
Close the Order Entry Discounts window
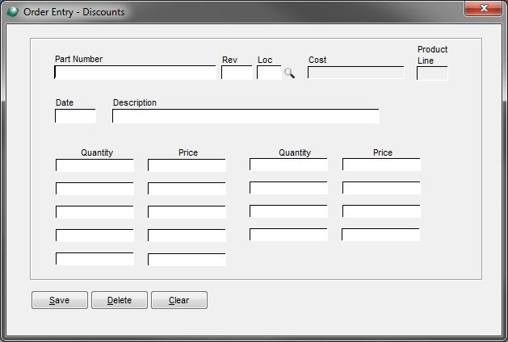(x=484, y=8)
